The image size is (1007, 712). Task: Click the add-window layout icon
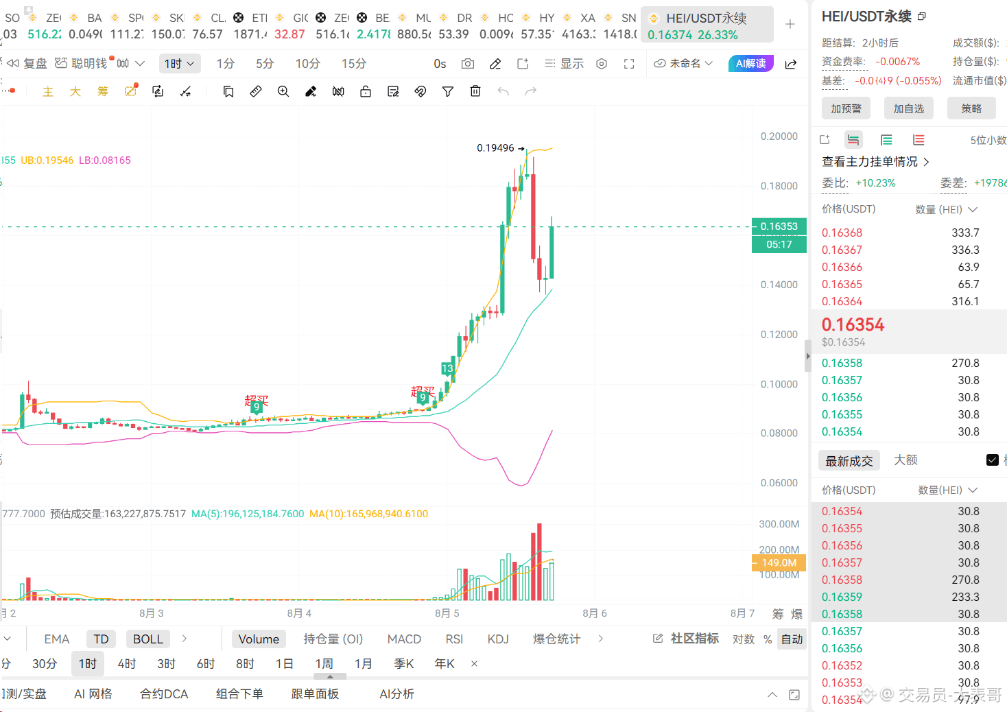point(523,64)
